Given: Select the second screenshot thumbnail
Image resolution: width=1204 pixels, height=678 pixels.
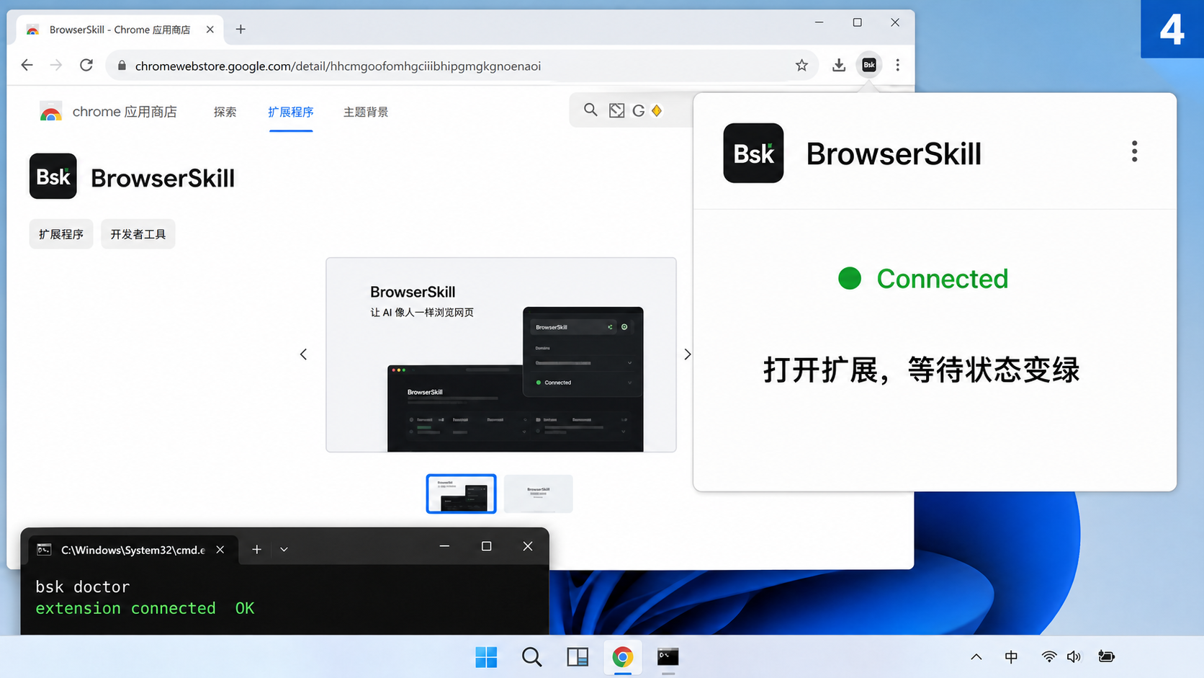Looking at the screenshot, I should pyautogui.click(x=539, y=494).
